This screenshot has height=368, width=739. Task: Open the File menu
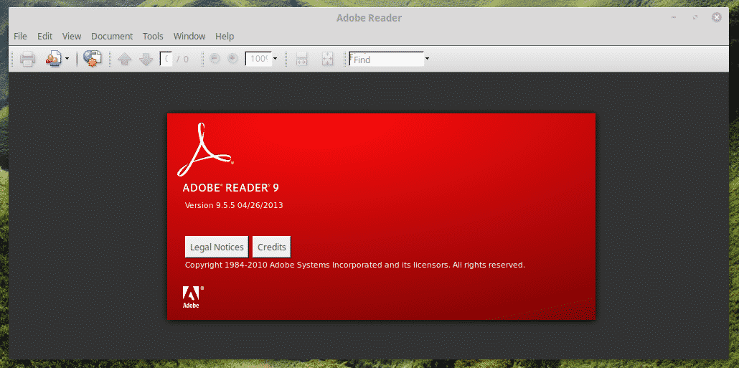(x=20, y=37)
